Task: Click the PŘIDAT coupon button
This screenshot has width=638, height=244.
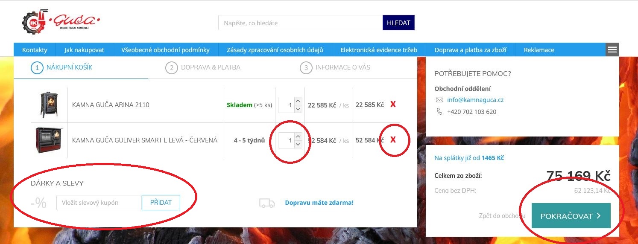Action: 161,203
